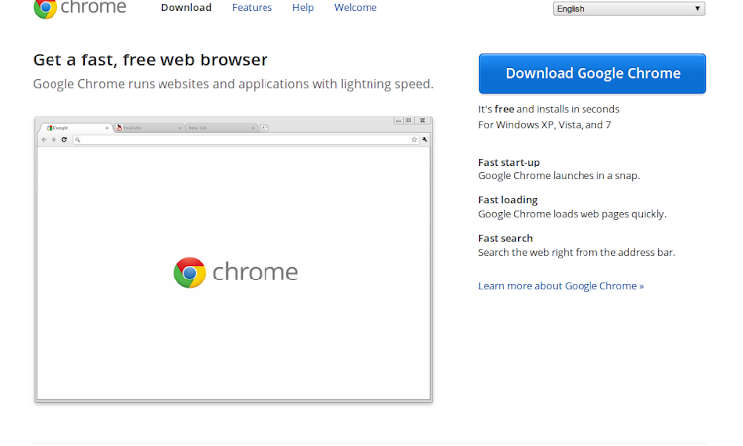The image size is (743, 446).
Task: Click 'Search the web right from the address bar.'
Action: point(577,252)
